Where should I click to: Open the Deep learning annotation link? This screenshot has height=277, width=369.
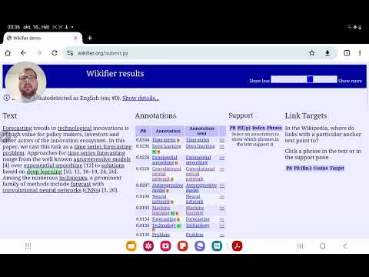click(x=167, y=146)
